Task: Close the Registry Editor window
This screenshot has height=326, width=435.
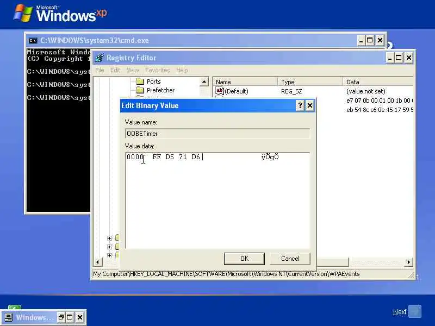Action: [409, 58]
